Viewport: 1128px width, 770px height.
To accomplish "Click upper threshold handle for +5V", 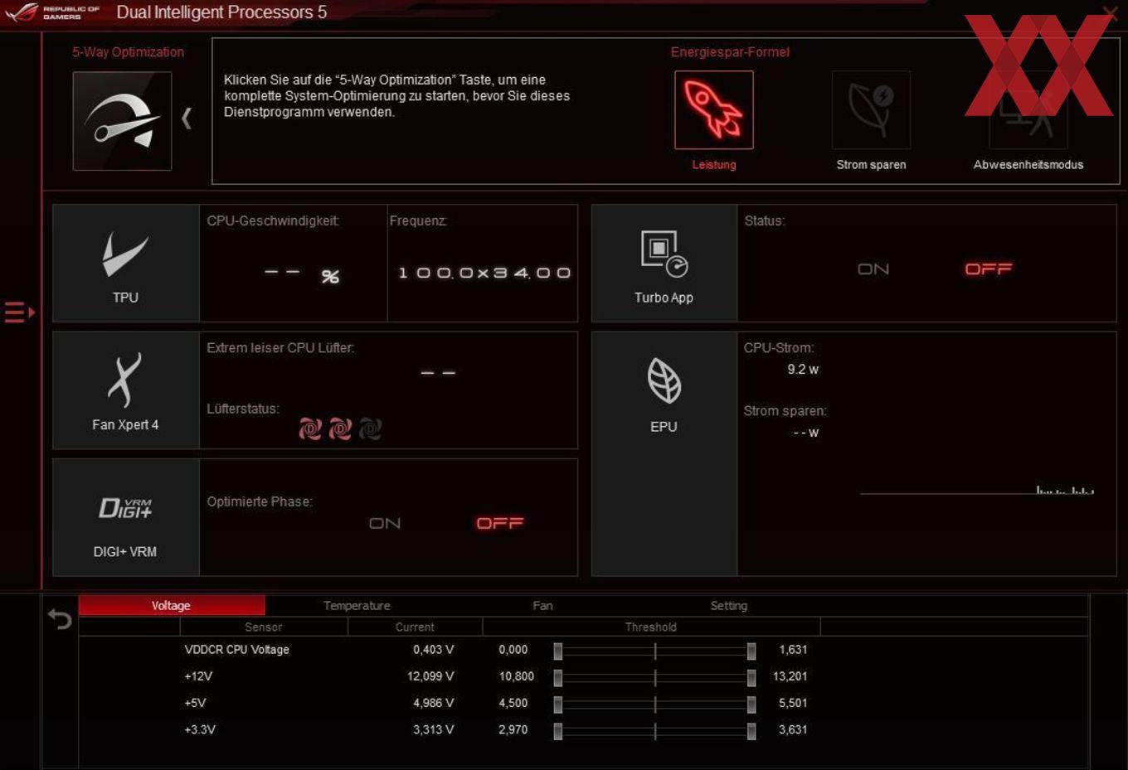I will 751,705.
